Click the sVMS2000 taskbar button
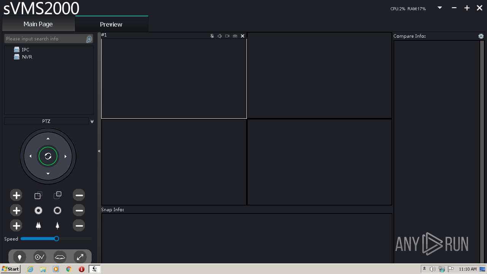This screenshot has height=274, width=487. tap(95, 269)
